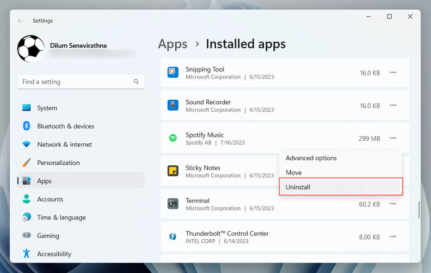Open the System settings category
This screenshot has height=273, width=431.
47,108
